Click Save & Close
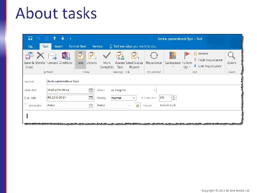The height and width of the screenshot is (193, 257). pos(29,60)
